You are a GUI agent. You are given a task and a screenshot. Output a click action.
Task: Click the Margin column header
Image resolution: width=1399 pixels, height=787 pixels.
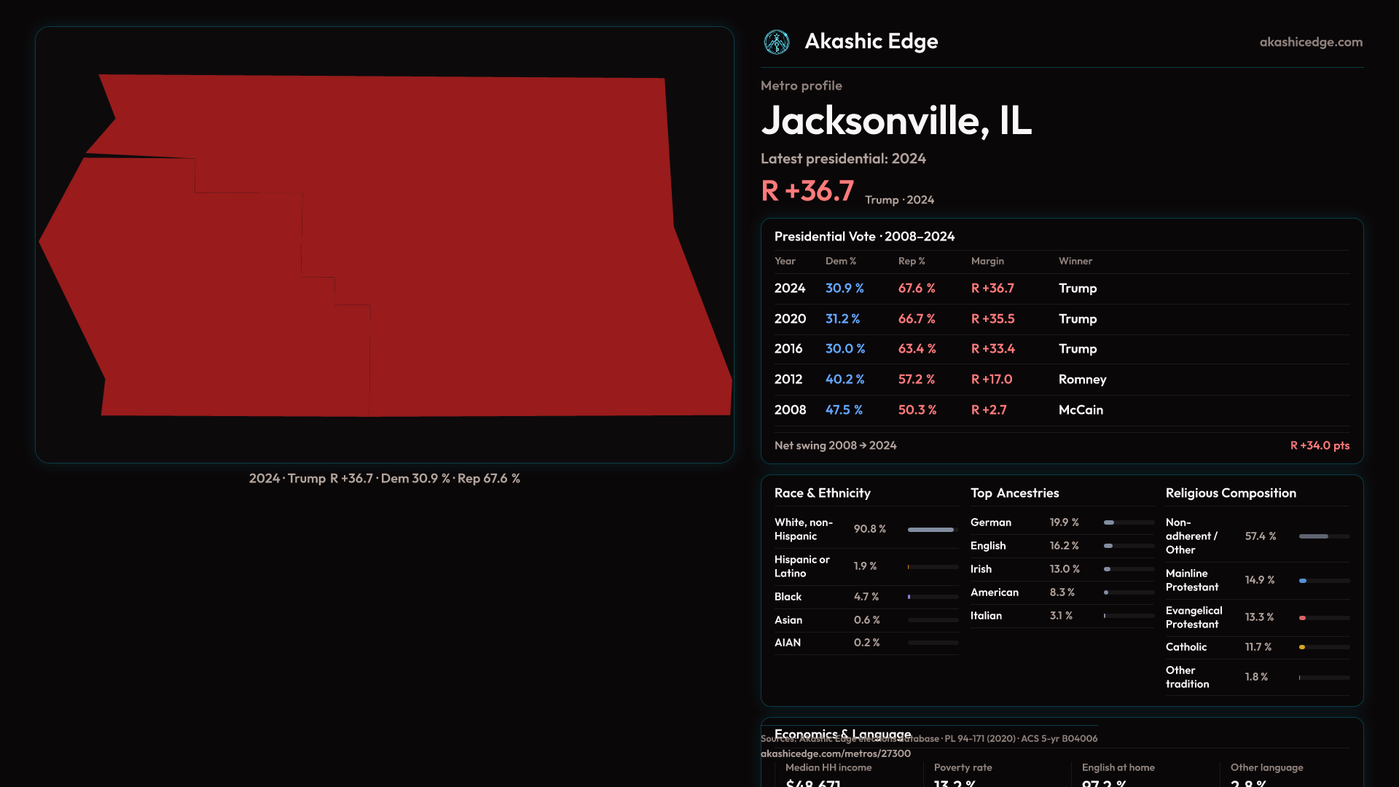(987, 261)
